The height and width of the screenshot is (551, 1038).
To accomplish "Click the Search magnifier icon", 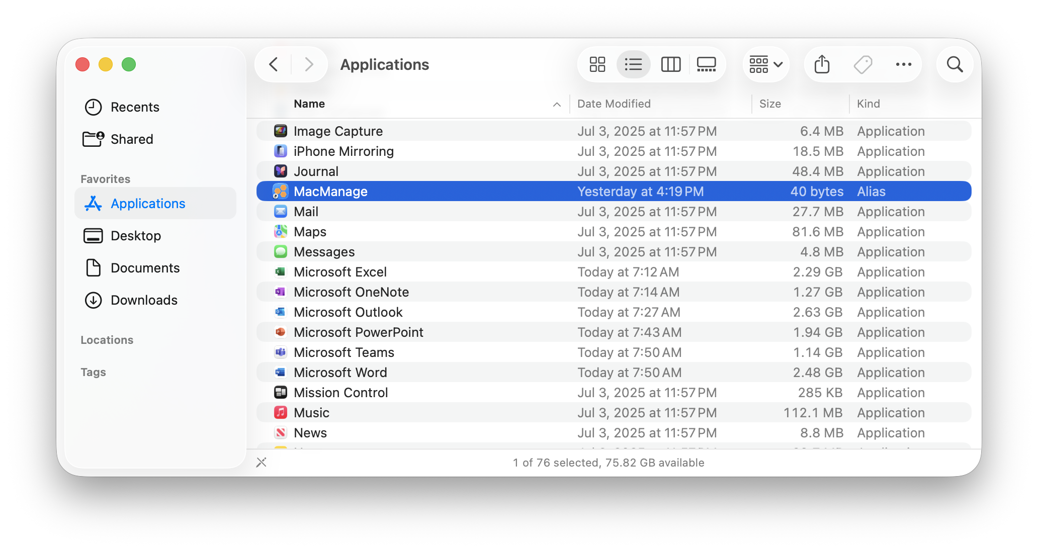I will click(x=955, y=64).
